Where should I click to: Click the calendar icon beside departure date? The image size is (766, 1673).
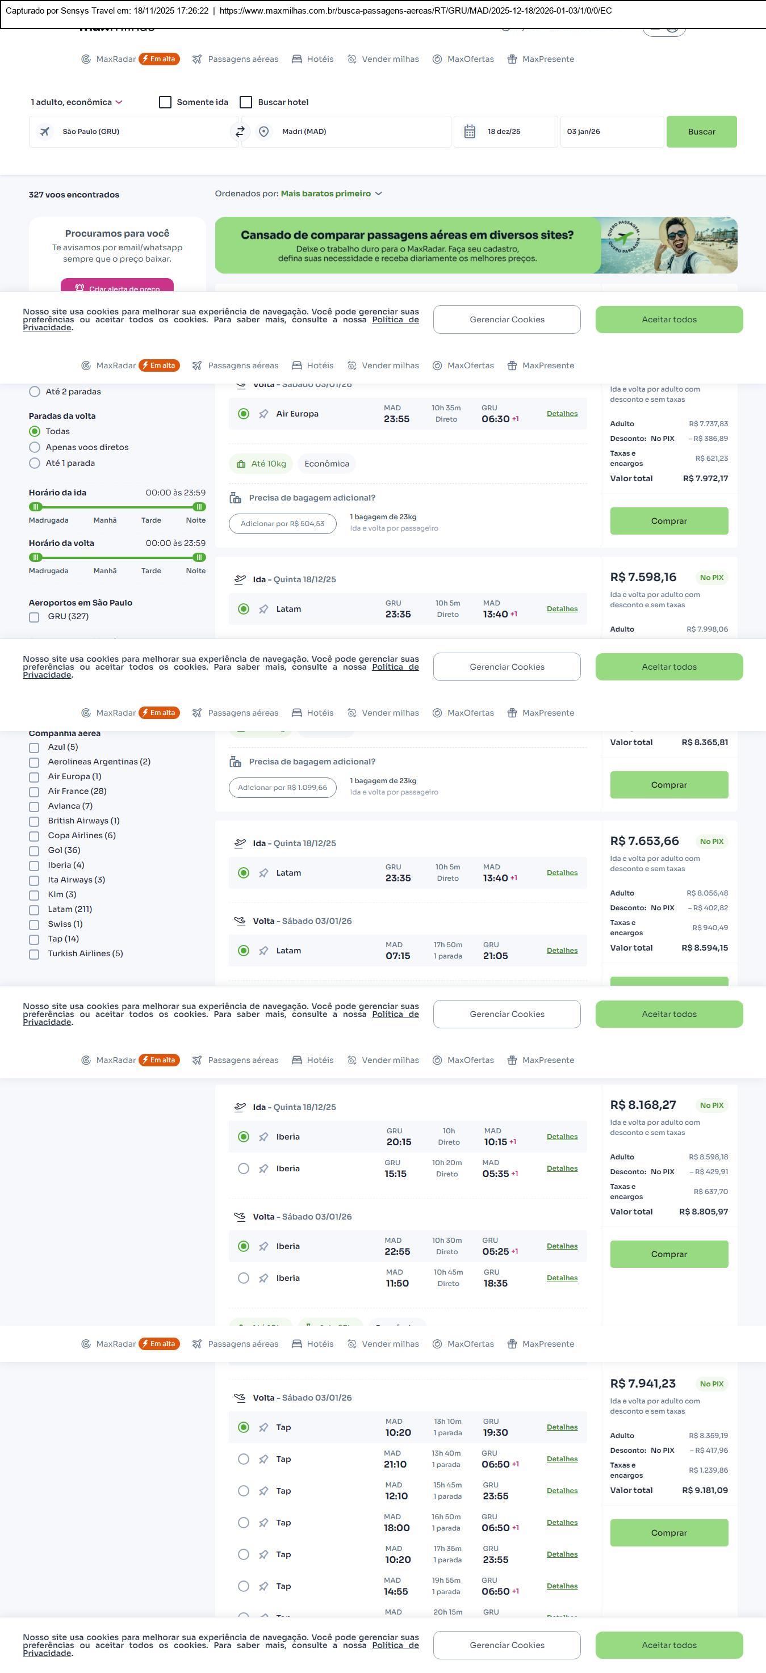[470, 132]
